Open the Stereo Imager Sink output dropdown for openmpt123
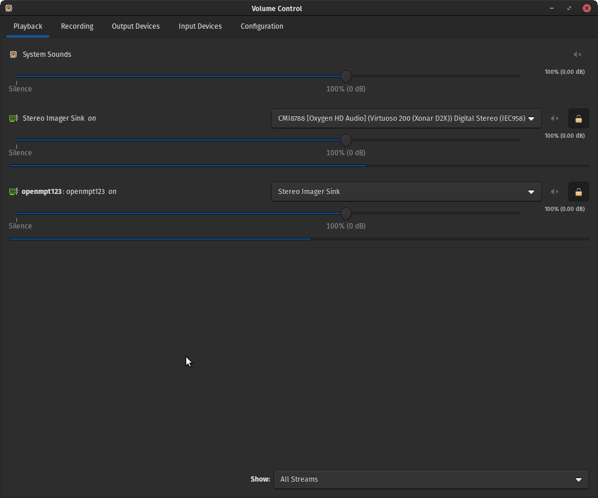 click(406, 192)
